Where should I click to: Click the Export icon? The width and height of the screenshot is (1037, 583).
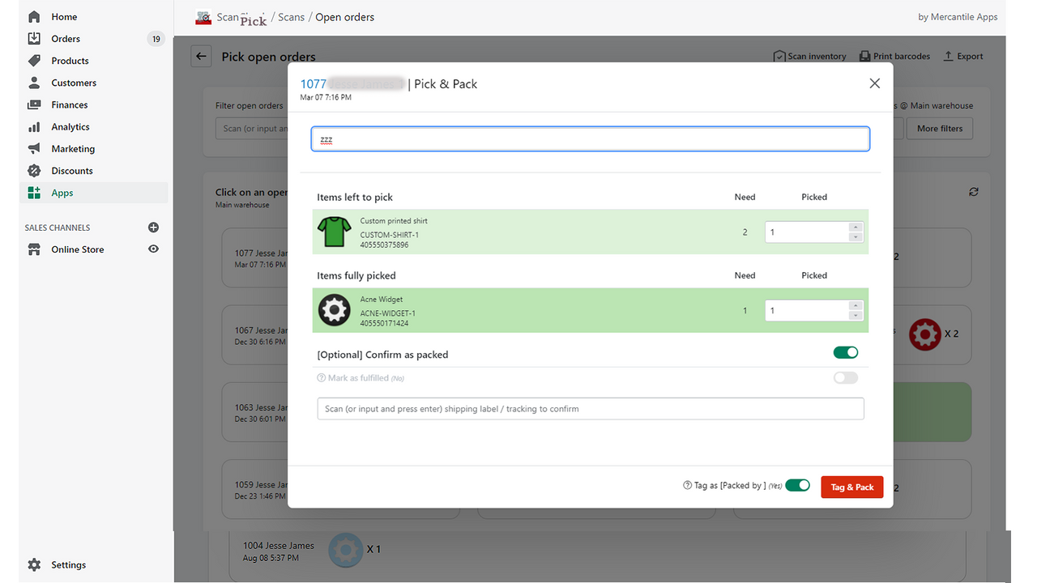pyautogui.click(x=962, y=56)
